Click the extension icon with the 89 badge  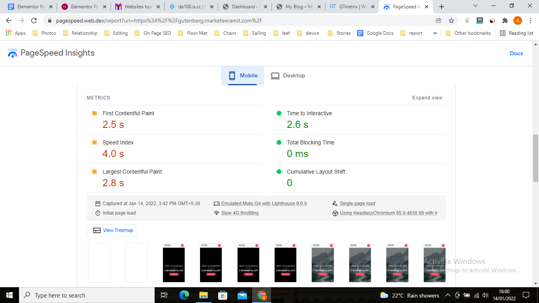[480, 21]
